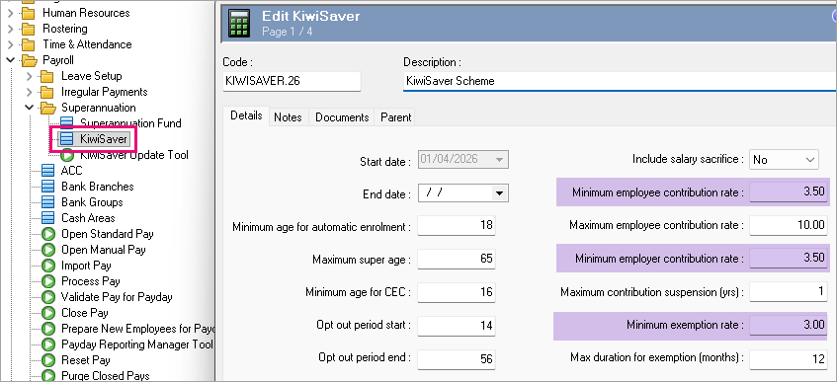Click the Minimum exemption rate field

click(x=789, y=326)
